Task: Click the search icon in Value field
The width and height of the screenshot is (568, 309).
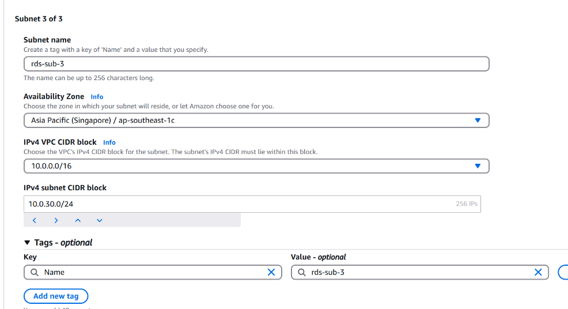Action: click(302, 272)
